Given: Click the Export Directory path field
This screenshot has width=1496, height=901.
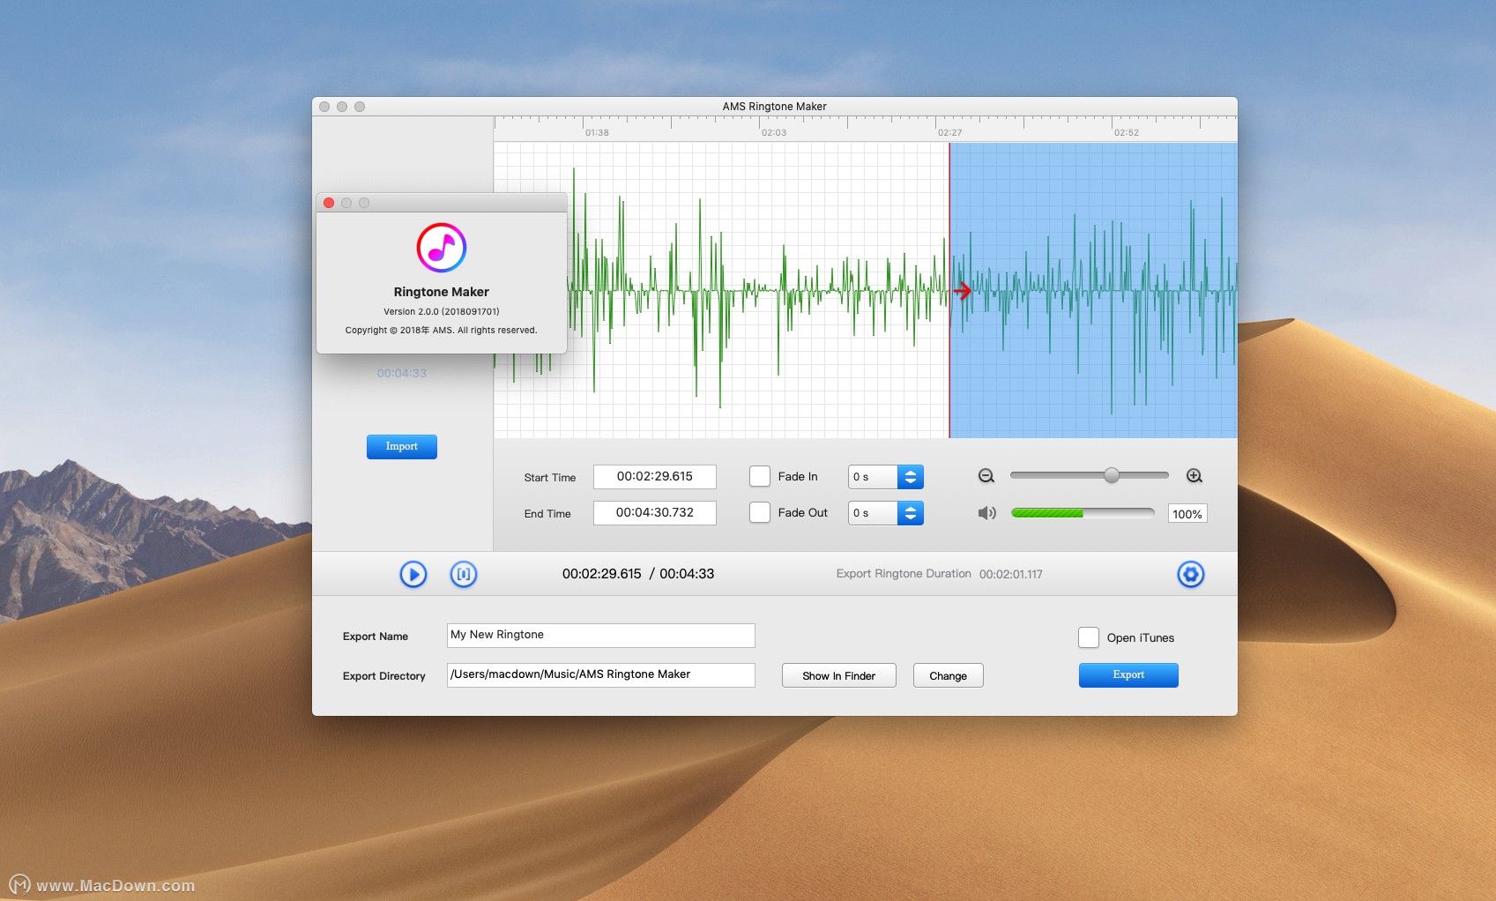Looking at the screenshot, I should coord(601,675).
